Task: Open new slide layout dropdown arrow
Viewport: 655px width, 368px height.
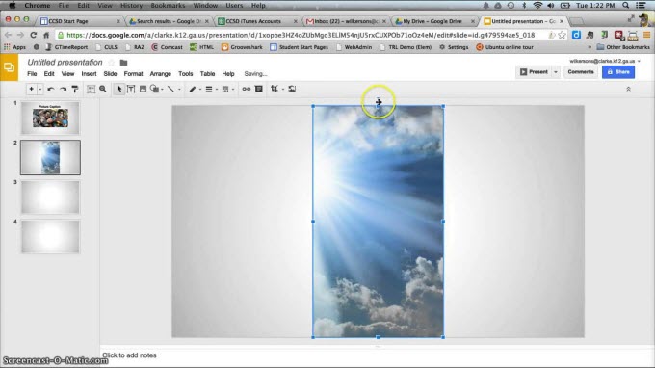Action: 40,89
